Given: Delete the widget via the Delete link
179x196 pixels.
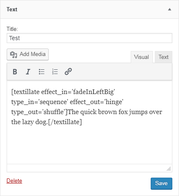Looking at the screenshot, I should (14, 181).
